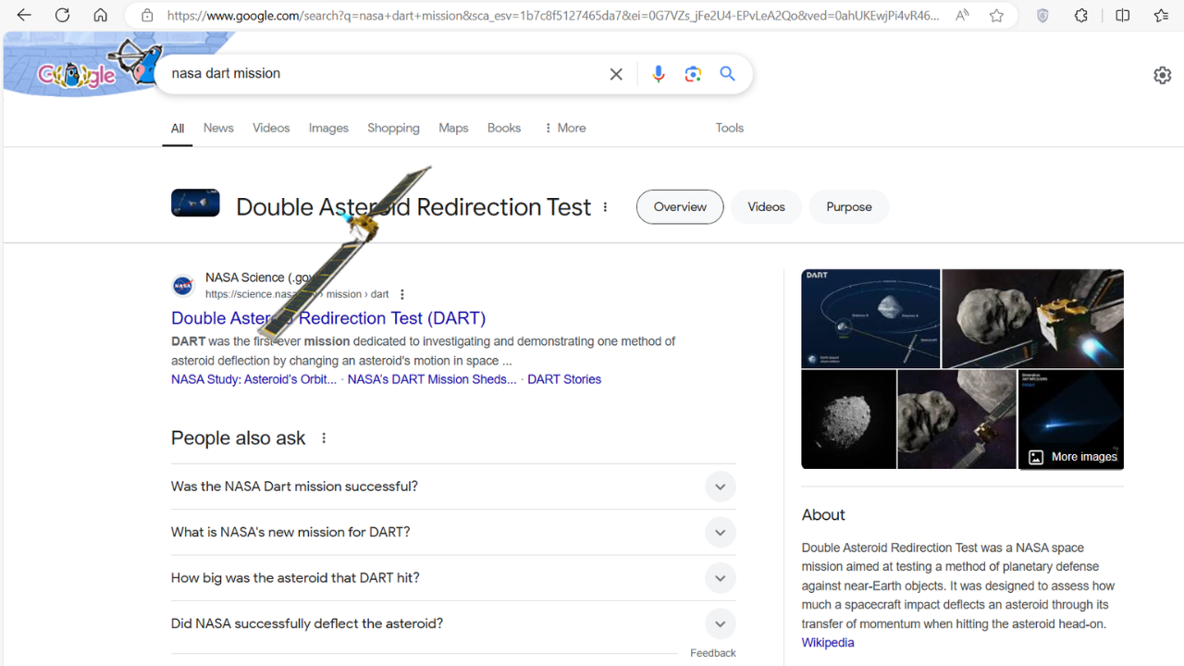The image size is (1184, 666).
Task: Open 'NASA's DART Mission Sheds...' sitelink
Action: [x=432, y=379]
